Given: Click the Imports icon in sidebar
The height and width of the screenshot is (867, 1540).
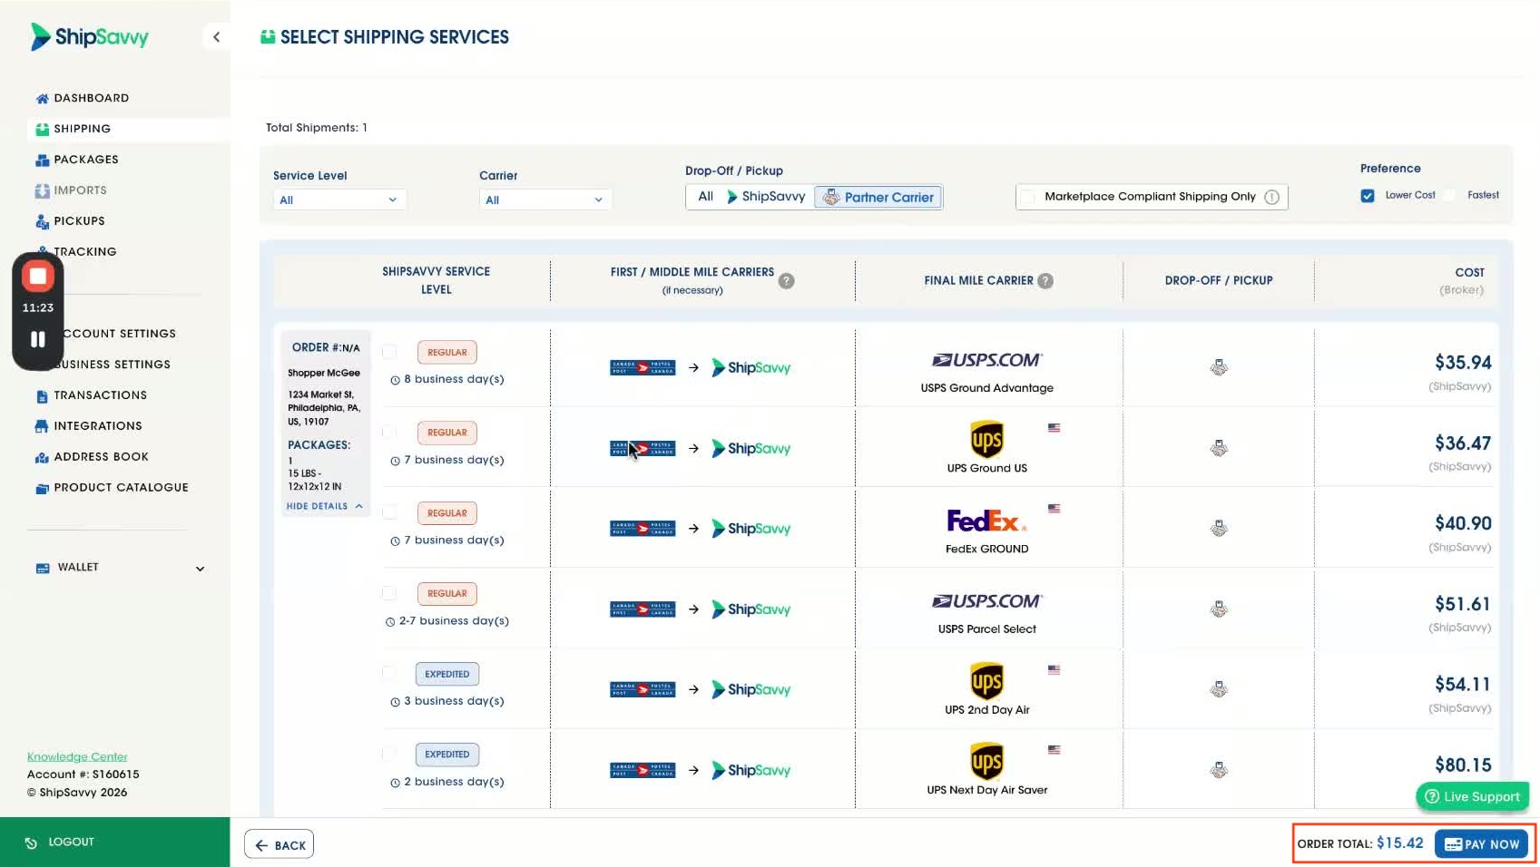Looking at the screenshot, I should coord(42,190).
